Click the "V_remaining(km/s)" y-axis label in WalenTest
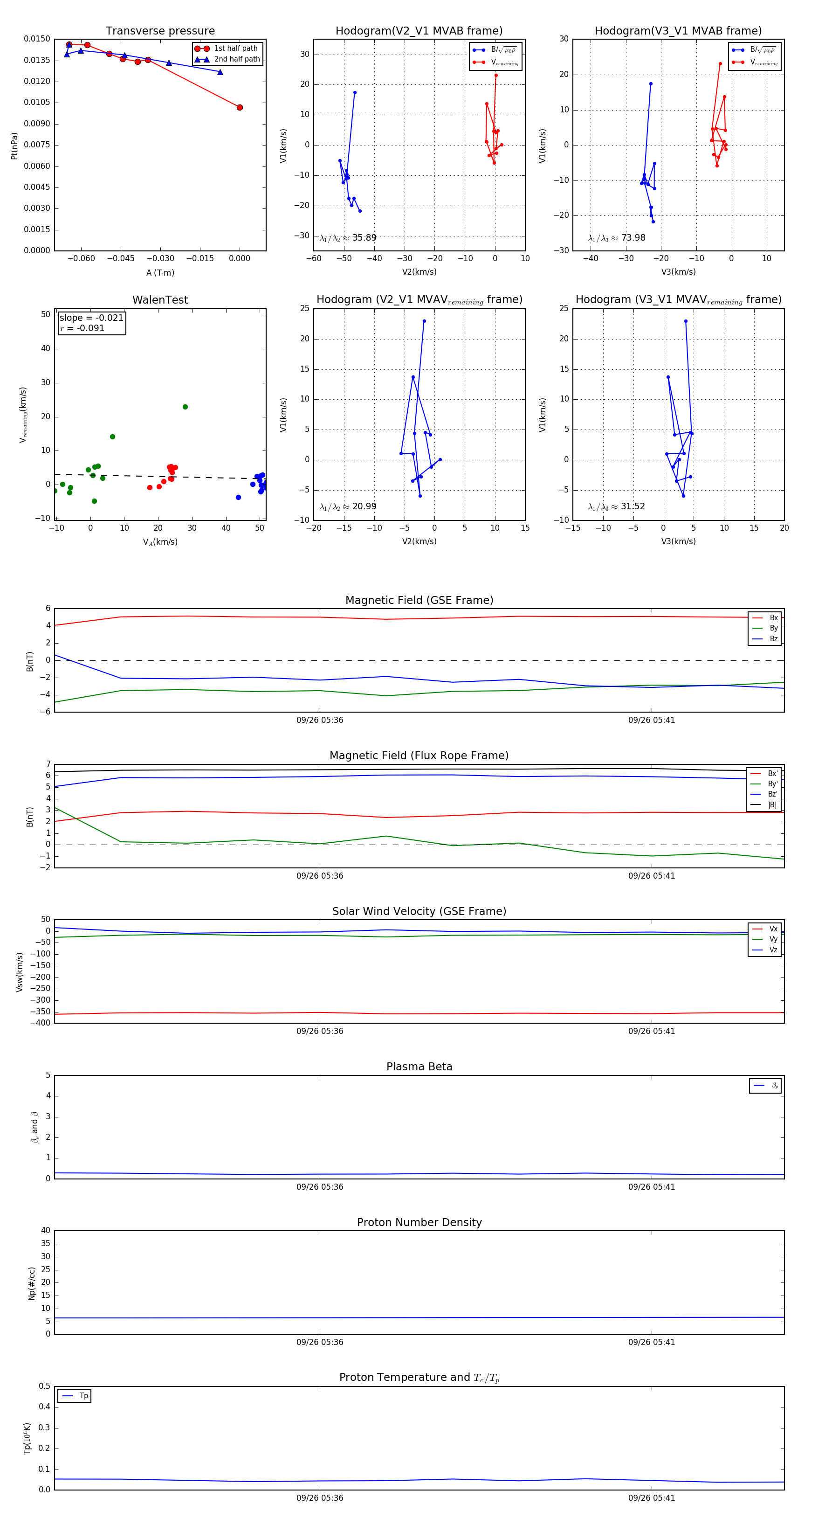 tap(23, 415)
